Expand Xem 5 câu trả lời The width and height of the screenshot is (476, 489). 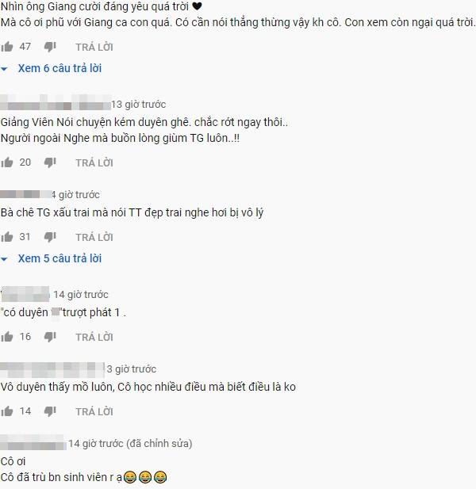[59, 258]
